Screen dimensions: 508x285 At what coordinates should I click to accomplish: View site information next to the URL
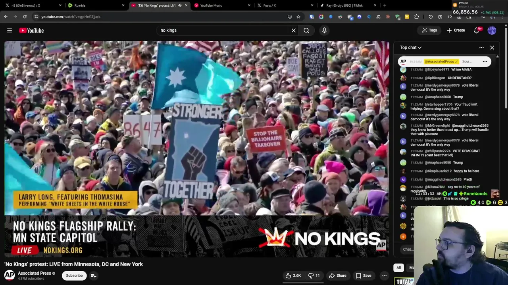click(36, 17)
